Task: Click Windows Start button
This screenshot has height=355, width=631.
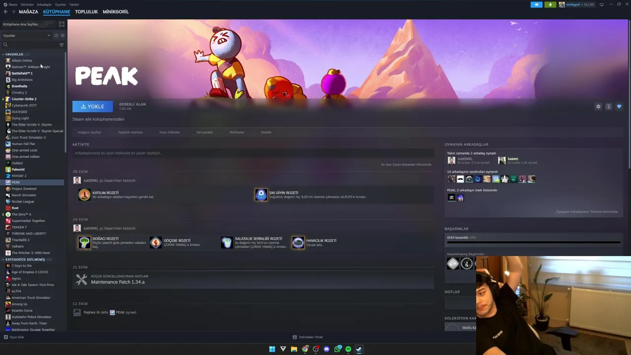Action: click(x=272, y=349)
